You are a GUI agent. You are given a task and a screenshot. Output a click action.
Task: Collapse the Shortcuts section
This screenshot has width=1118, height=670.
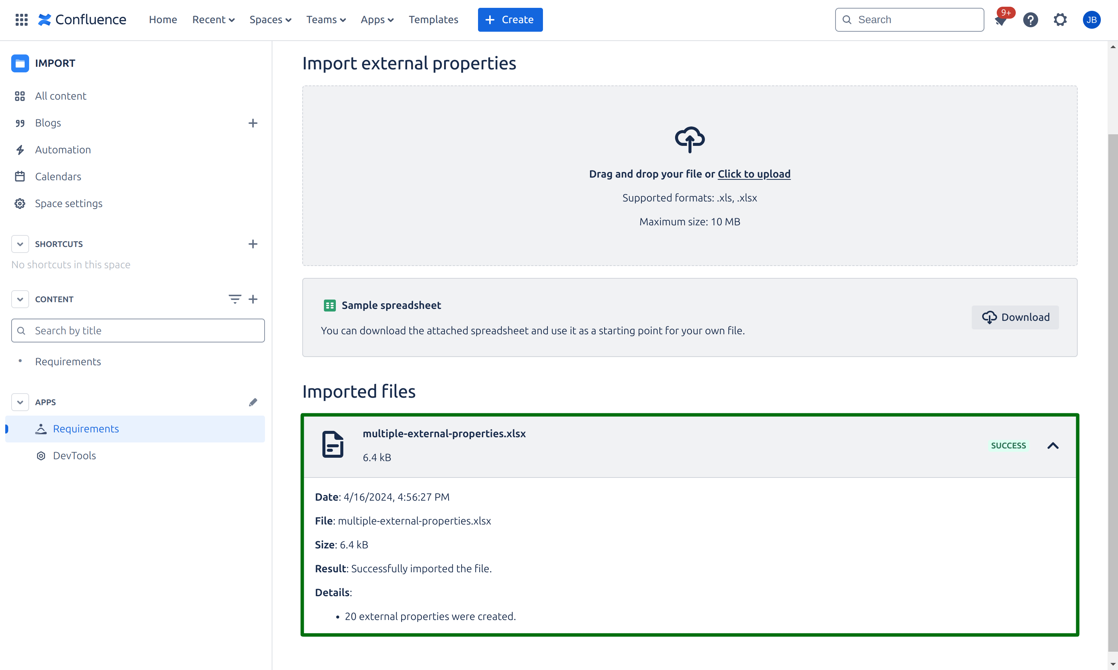pyautogui.click(x=20, y=244)
